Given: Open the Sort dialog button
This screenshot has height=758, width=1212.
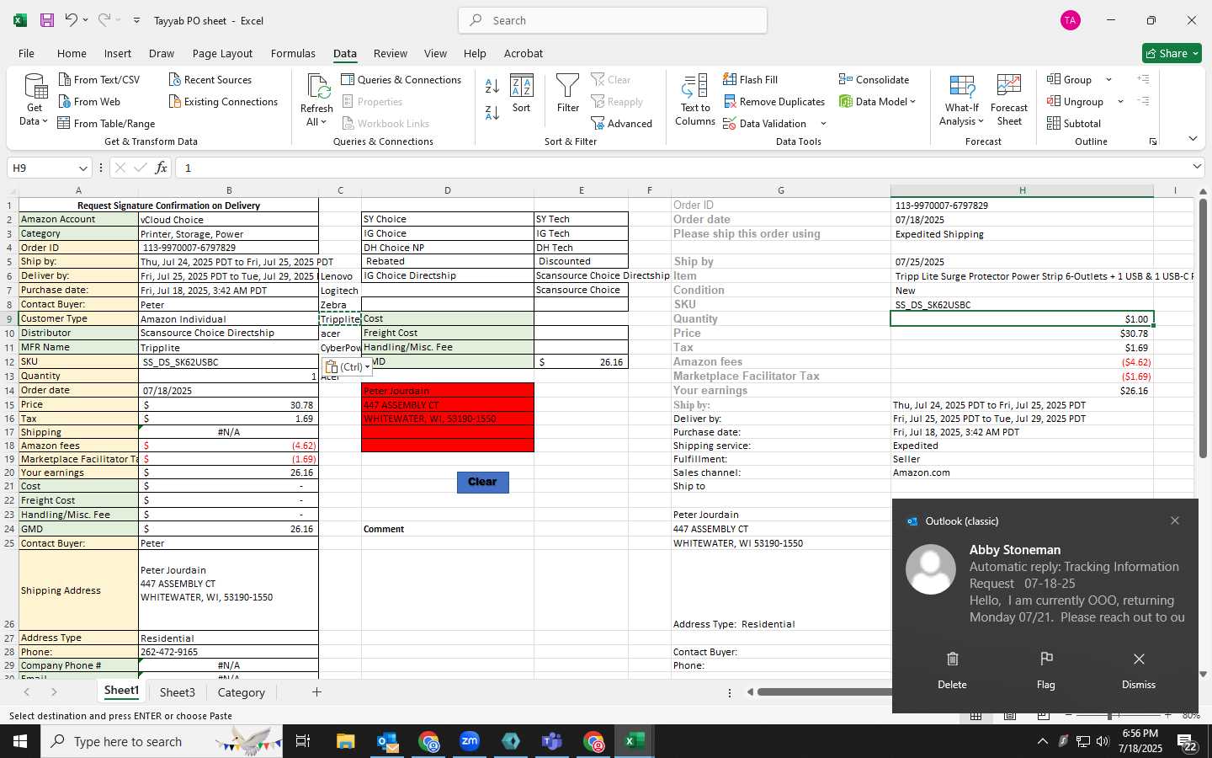Looking at the screenshot, I should click(522, 94).
